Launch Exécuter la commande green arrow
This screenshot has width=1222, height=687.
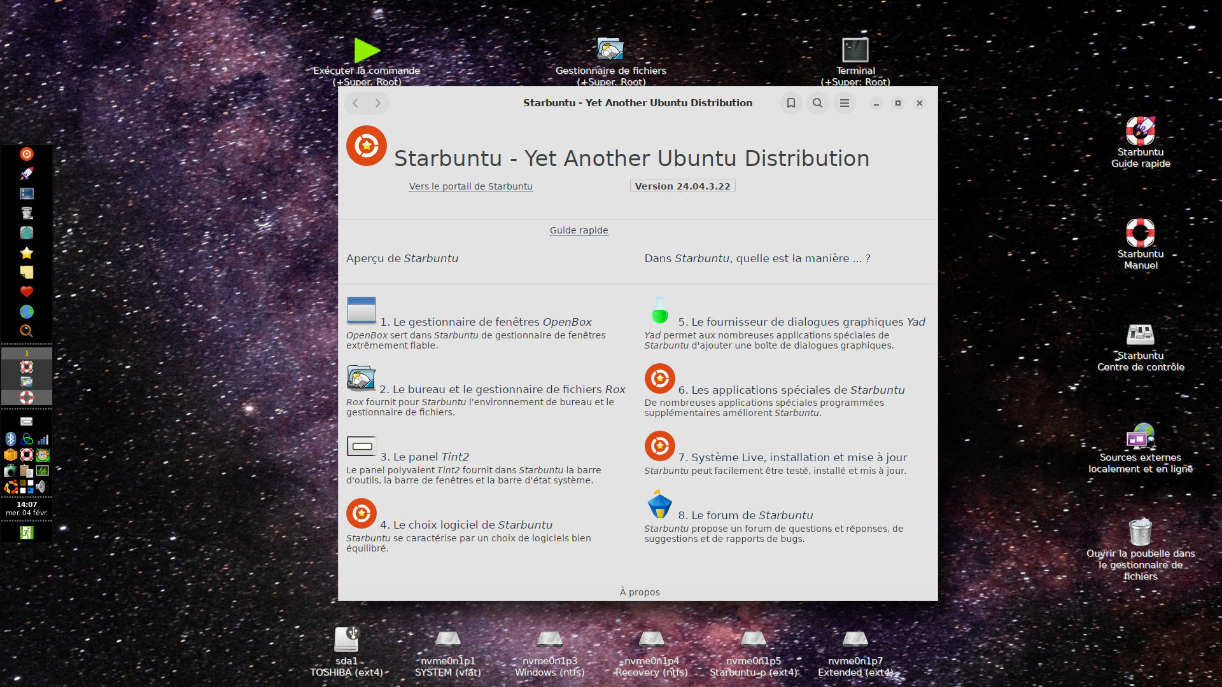[x=367, y=50]
